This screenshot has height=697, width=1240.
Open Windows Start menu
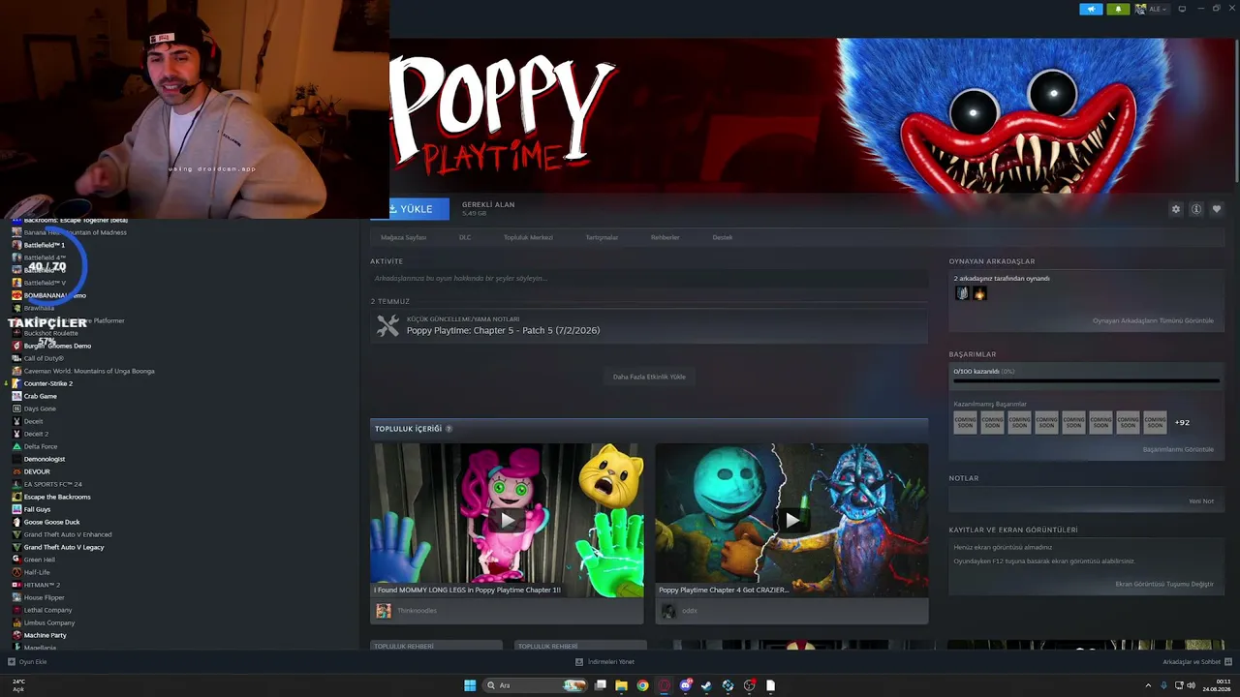(470, 685)
